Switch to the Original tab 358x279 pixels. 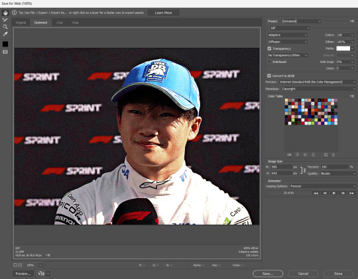point(21,23)
